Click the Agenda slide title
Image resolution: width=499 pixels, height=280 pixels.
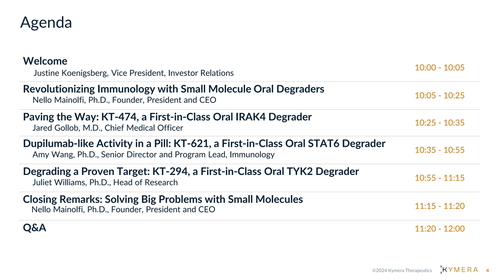tap(46, 22)
